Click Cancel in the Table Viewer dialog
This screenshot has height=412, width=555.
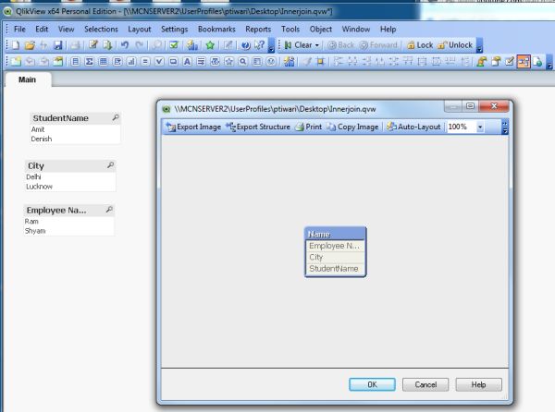[x=425, y=384]
